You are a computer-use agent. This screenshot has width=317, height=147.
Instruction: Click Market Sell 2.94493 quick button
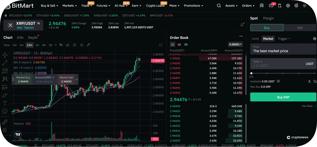point(66,79)
